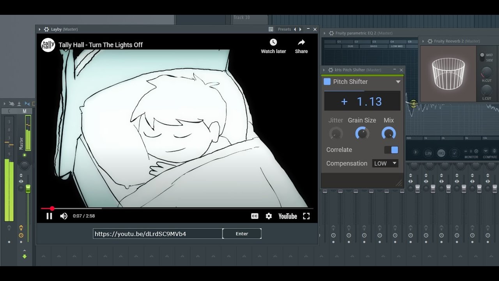The height and width of the screenshot is (281, 499).
Task: Click the checkmark circle button in EQ
Action: pyautogui.click(x=454, y=153)
